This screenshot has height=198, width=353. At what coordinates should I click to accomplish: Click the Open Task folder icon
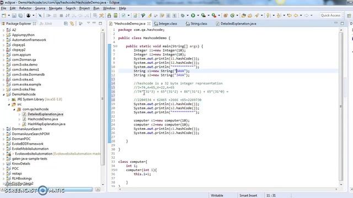pyautogui.click(x=250, y=15)
